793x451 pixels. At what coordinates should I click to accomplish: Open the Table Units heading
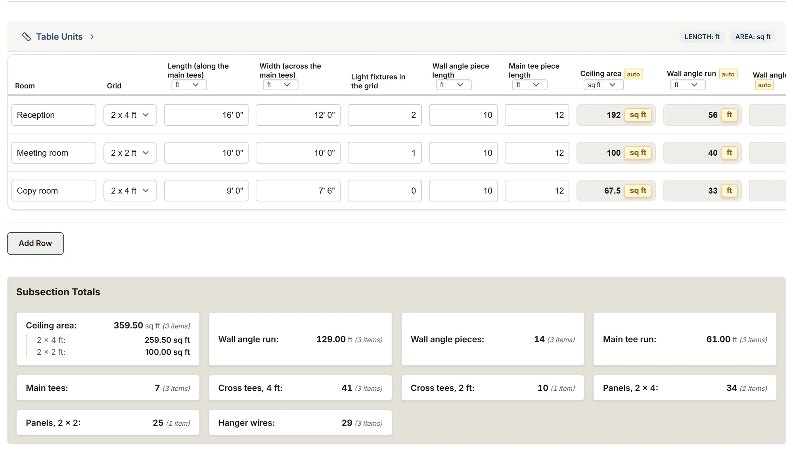click(x=59, y=36)
